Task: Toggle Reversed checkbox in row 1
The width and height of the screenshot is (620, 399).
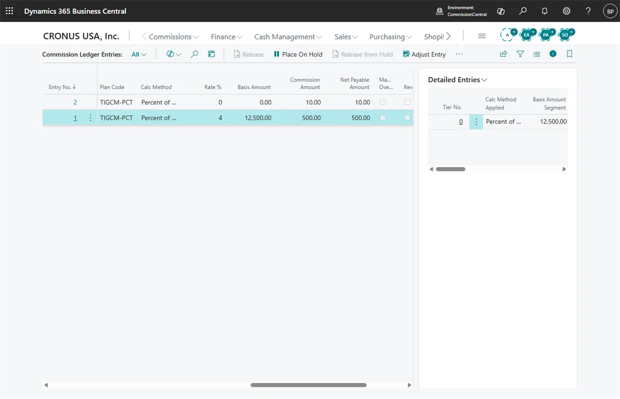Action: tap(407, 118)
